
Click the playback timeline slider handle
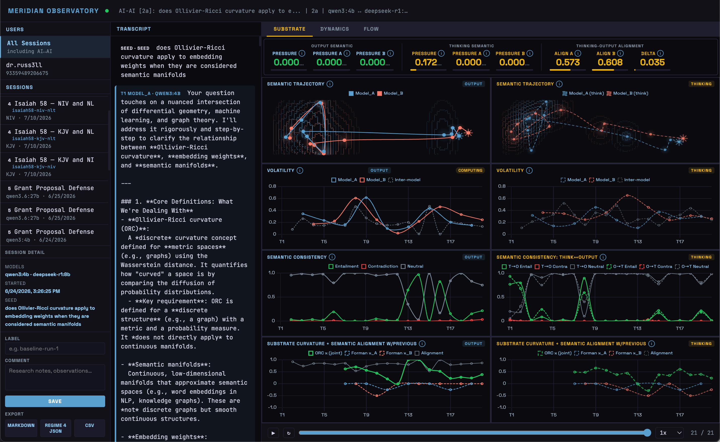click(x=648, y=433)
